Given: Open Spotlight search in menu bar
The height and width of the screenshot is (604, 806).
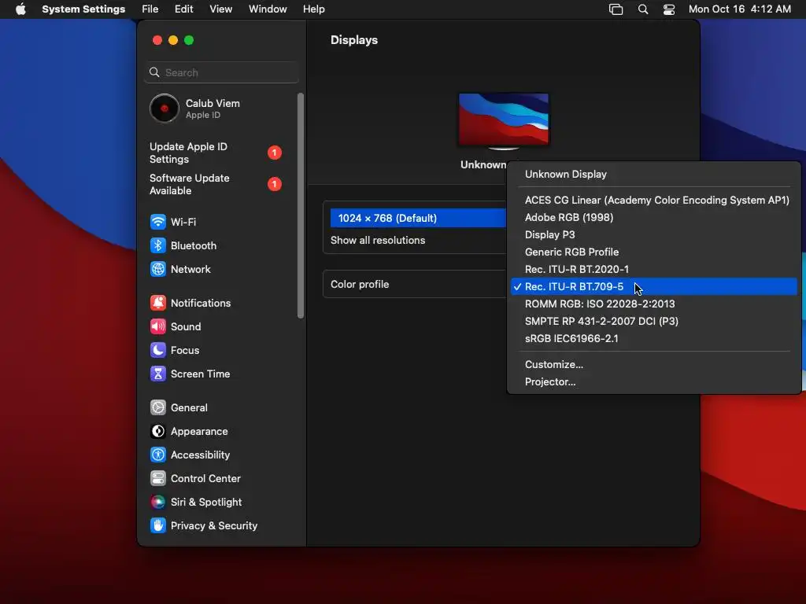Looking at the screenshot, I should click(642, 9).
